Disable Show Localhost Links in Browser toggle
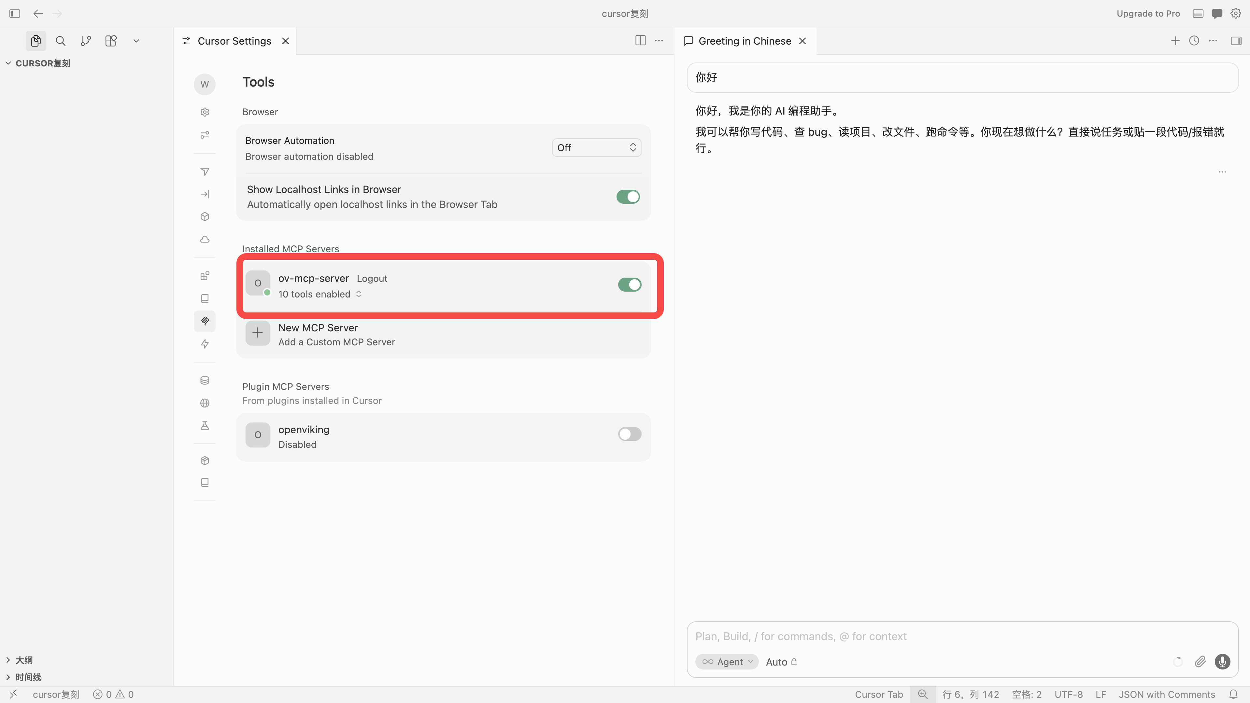The width and height of the screenshot is (1250, 703). 628,197
